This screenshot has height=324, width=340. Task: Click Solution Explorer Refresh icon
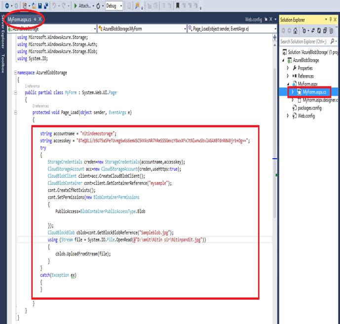pos(319,31)
